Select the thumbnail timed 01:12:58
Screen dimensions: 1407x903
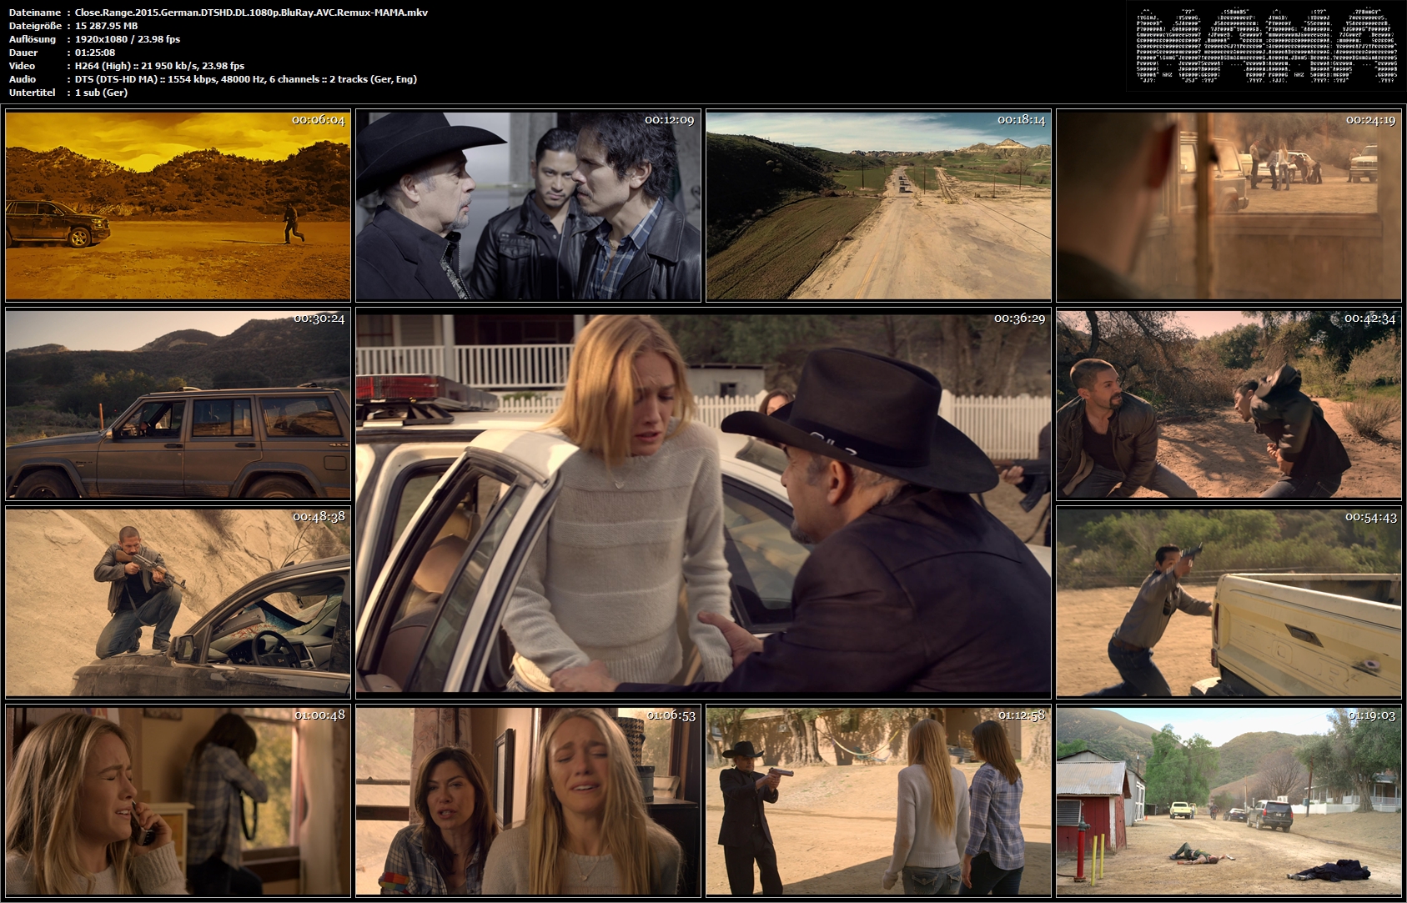tap(878, 800)
